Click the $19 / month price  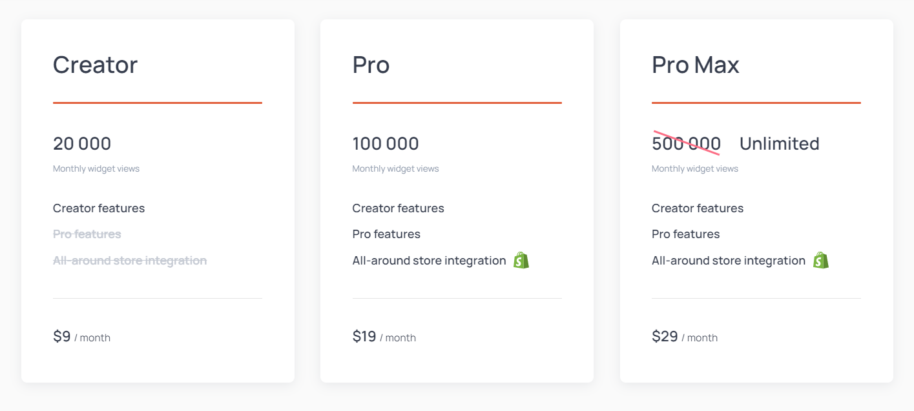[x=384, y=337]
